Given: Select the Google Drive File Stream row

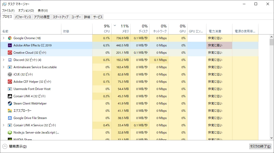Looking at the screenshot, I should pos(129,118).
